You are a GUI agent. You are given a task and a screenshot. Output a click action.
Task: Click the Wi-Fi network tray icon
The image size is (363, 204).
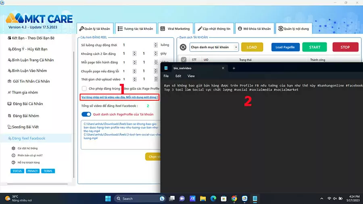point(329,198)
